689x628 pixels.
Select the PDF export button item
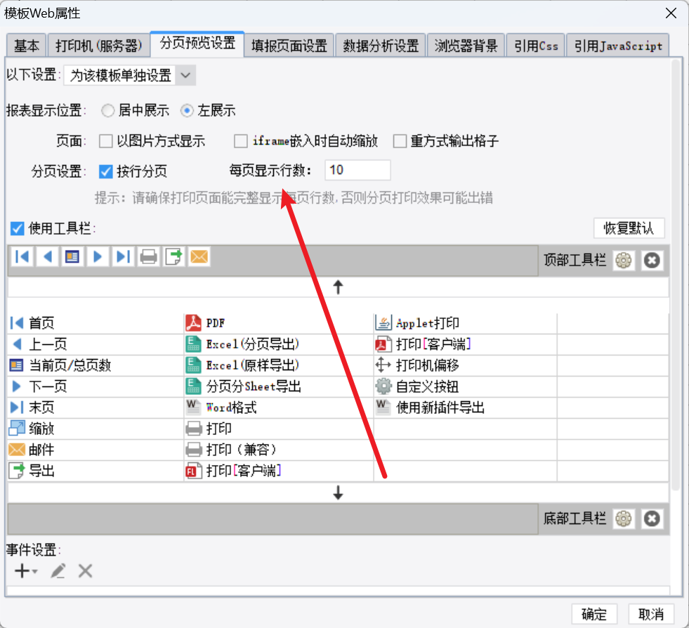point(214,323)
